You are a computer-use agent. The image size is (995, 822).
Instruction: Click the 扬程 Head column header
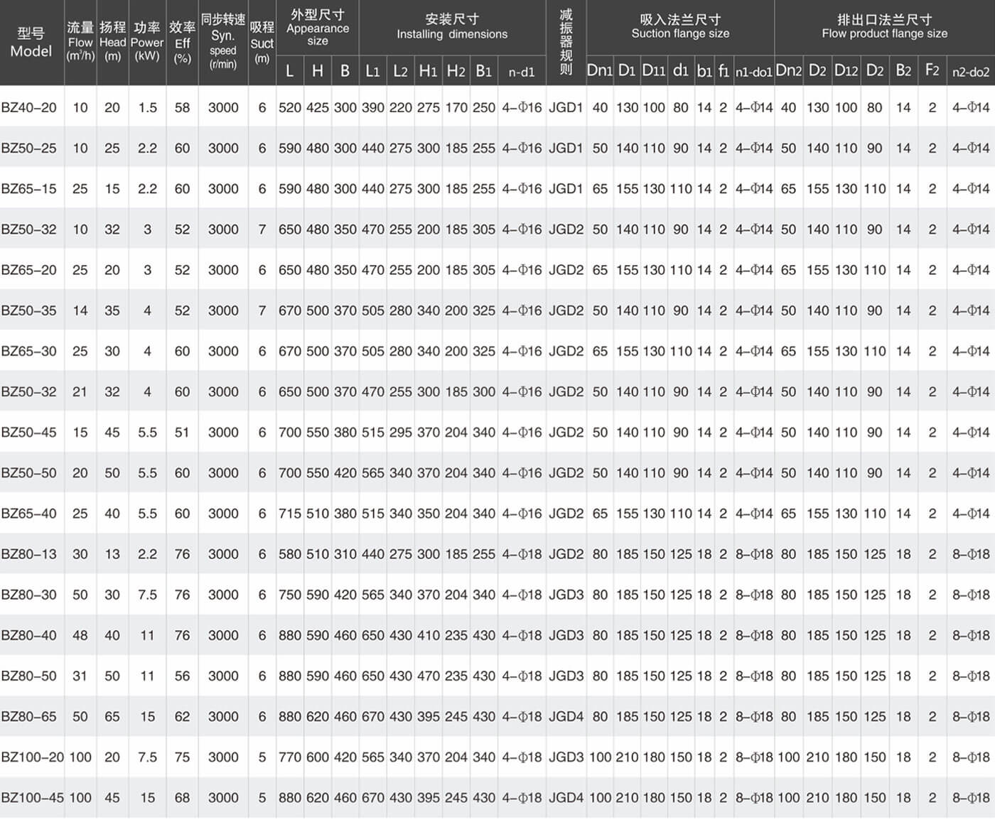click(x=112, y=41)
